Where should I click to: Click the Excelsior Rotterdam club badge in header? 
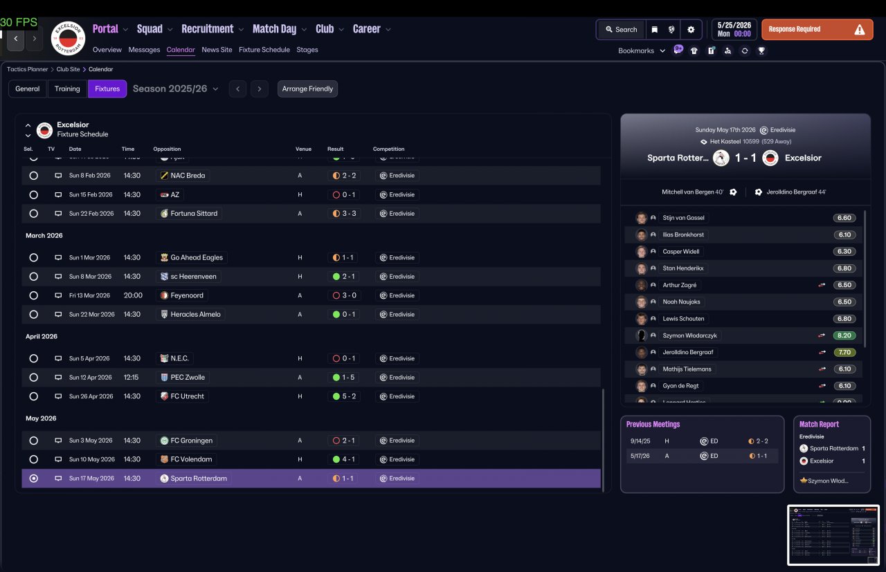pos(68,39)
